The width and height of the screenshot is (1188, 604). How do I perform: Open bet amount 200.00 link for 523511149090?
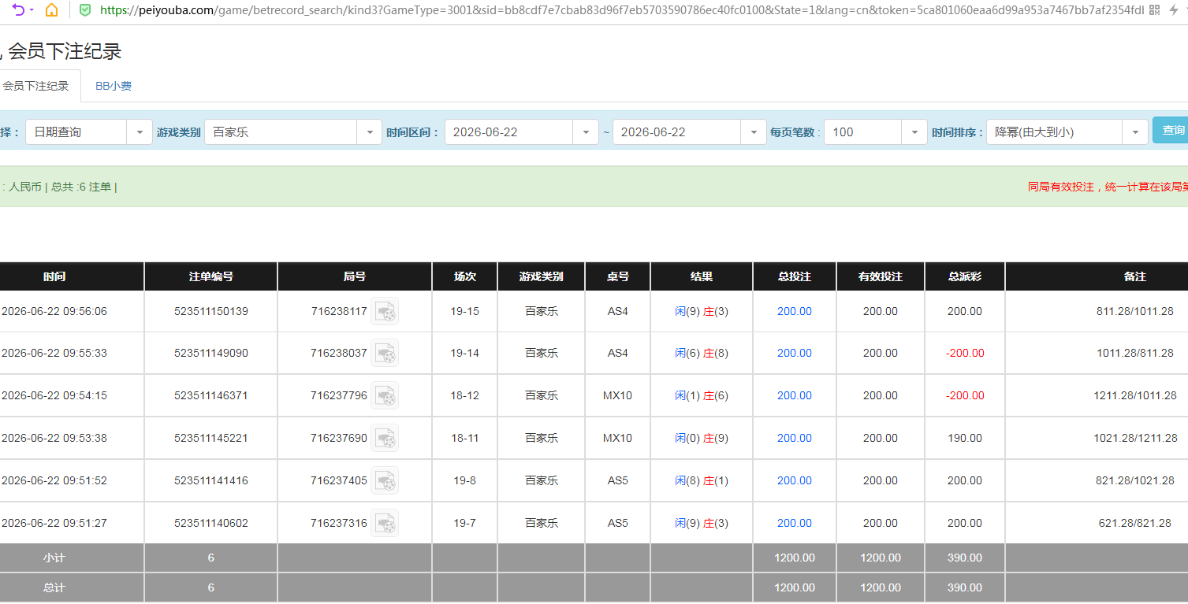tap(794, 353)
